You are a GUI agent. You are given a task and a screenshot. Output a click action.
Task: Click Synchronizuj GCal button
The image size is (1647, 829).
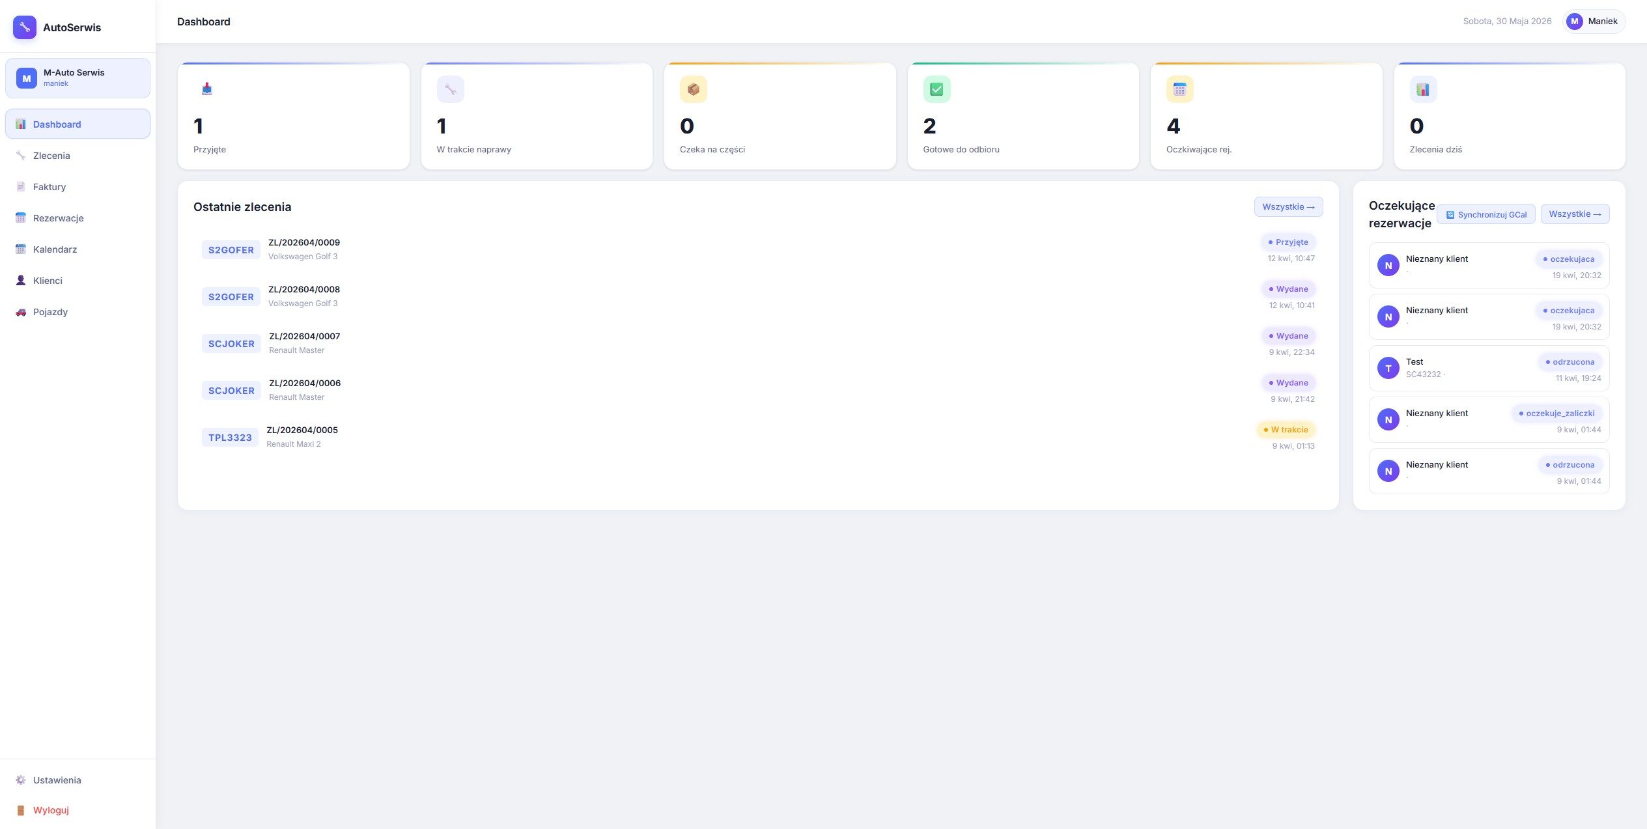1486,214
